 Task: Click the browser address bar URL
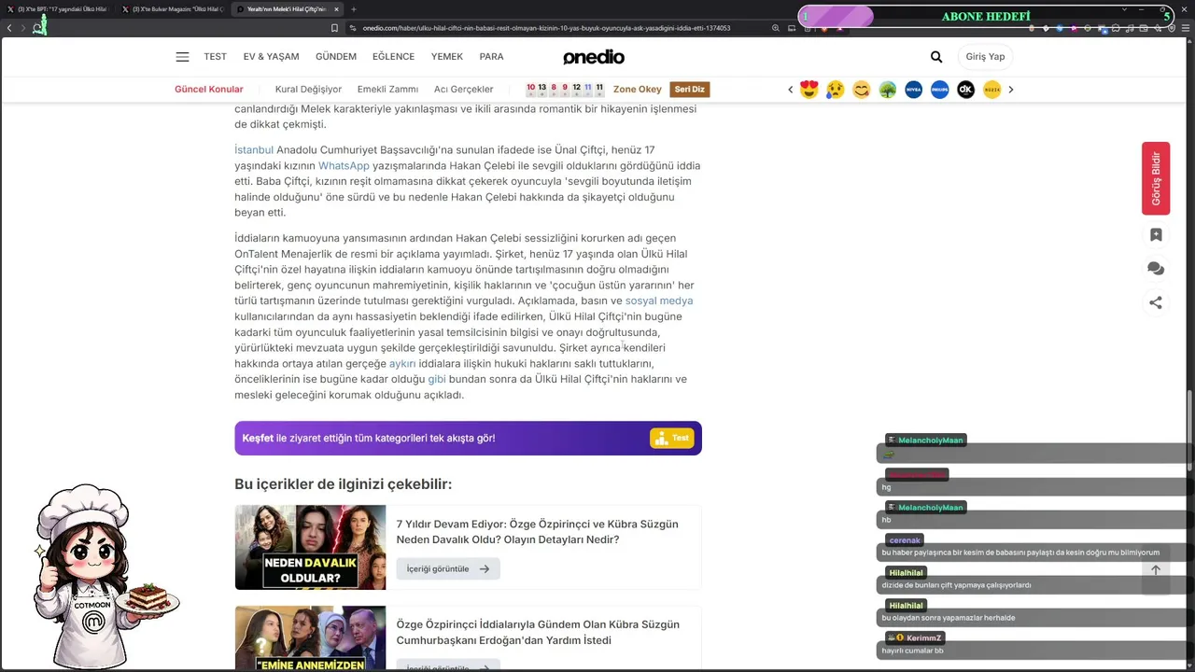(x=546, y=28)
